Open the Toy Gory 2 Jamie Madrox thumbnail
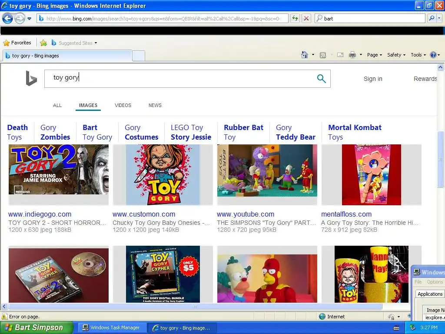 click(x=59, y=170)
